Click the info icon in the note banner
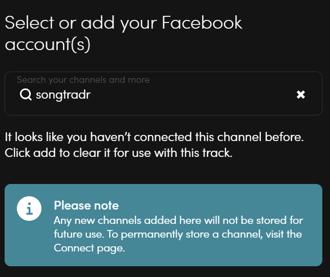 [x=29, y=209]
